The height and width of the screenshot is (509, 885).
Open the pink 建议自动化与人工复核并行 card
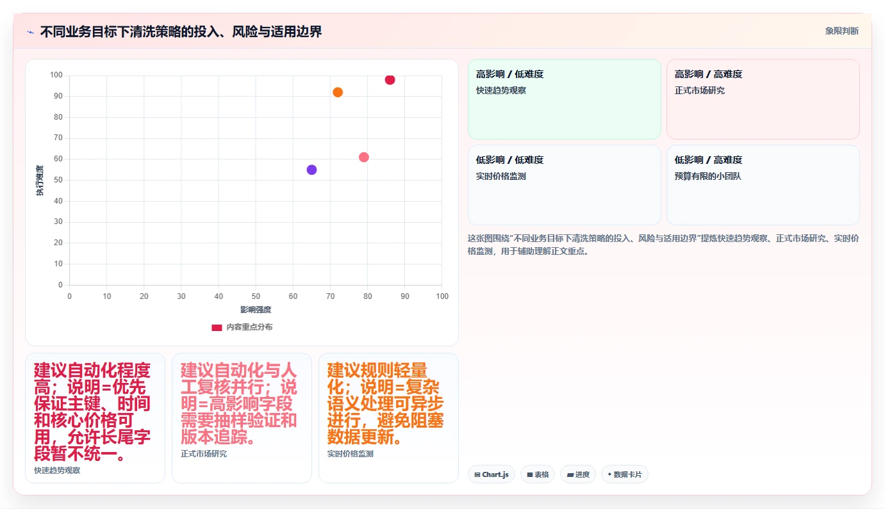pyautogui.click(x=242, y=418)
